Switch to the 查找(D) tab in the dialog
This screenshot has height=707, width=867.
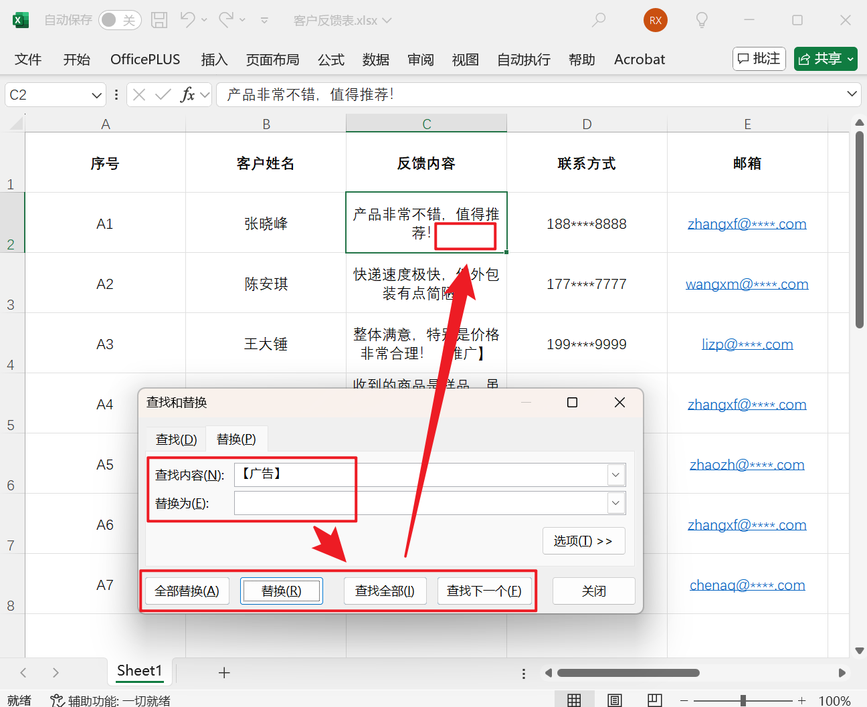pyautogui.click(x=175, y=439)
